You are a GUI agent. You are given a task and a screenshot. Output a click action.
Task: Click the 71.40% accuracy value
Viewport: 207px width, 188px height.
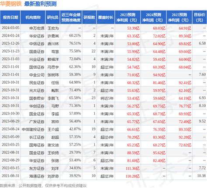[x=75, y=90]
